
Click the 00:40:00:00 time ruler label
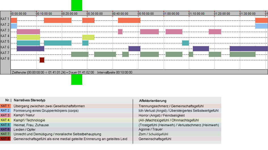120,14
